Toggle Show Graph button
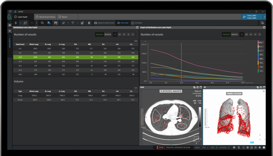 [x=123, y=23]
